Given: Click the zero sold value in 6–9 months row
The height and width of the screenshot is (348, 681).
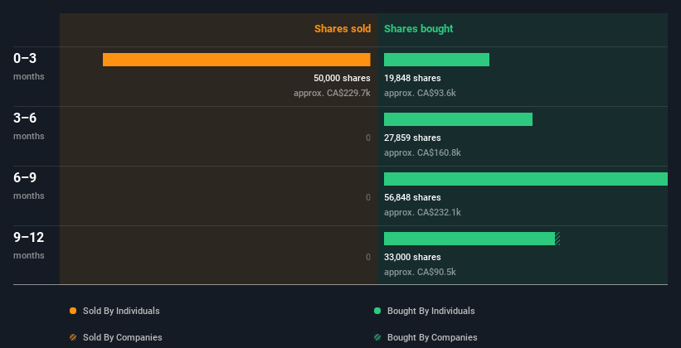Looking at the screenshot, I should coord(368,197).
